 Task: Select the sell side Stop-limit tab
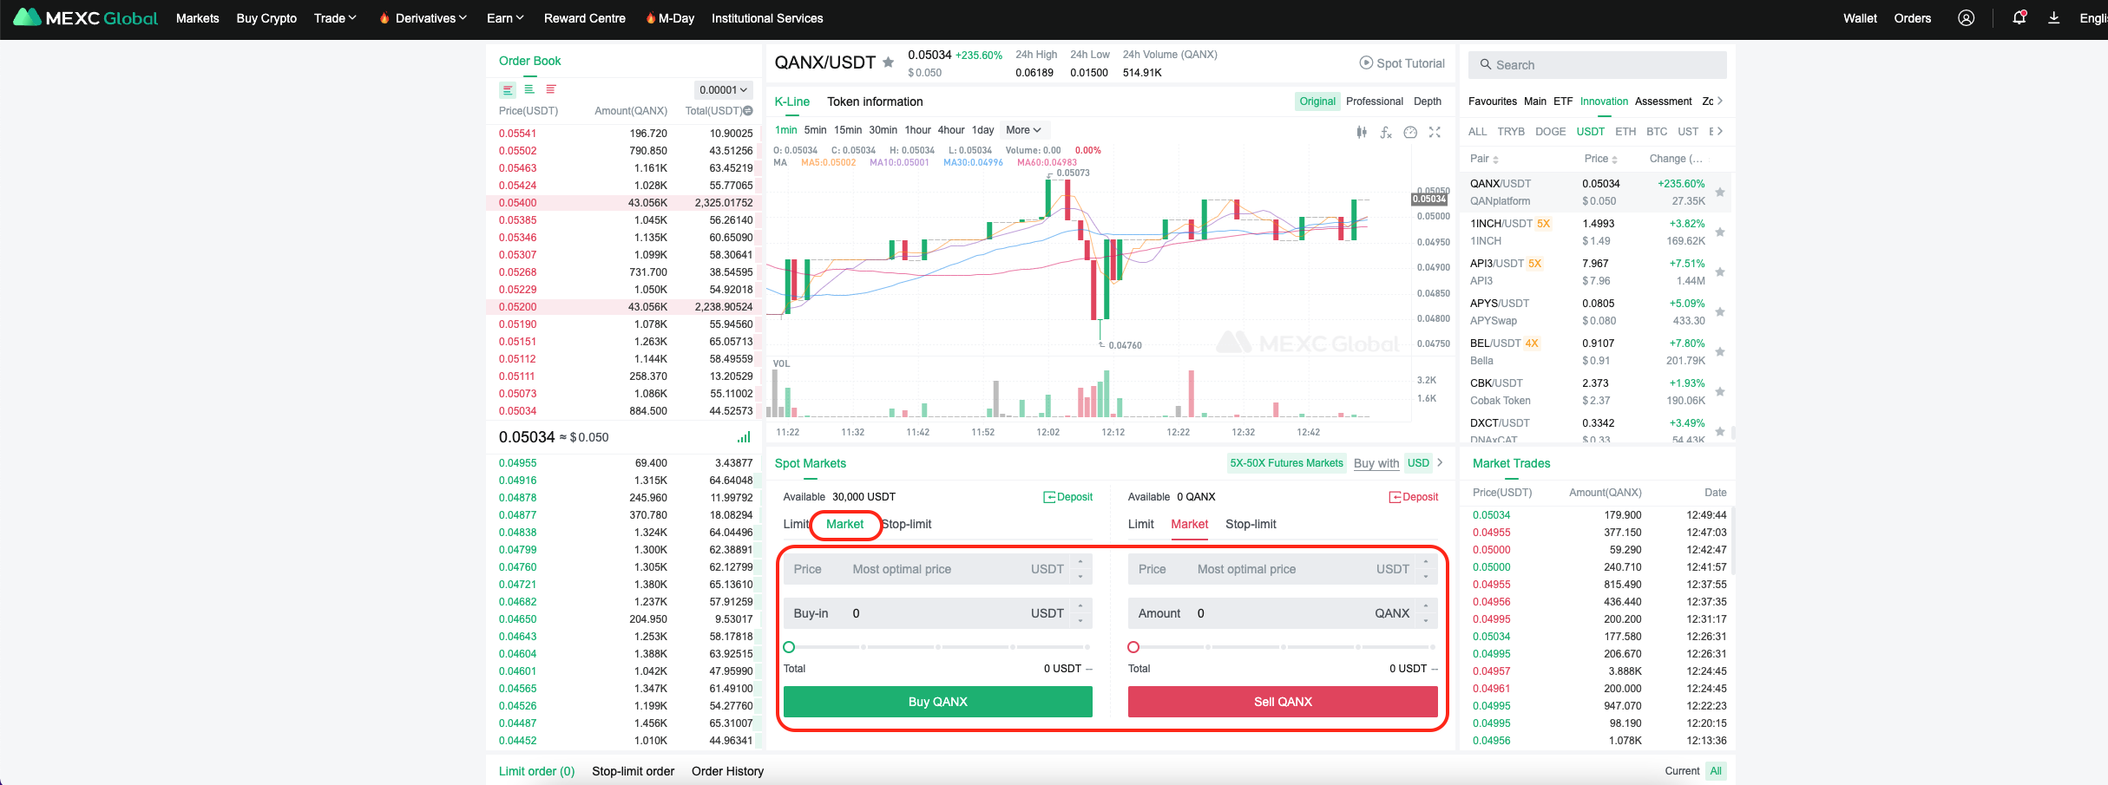[x=1251, y=524]
